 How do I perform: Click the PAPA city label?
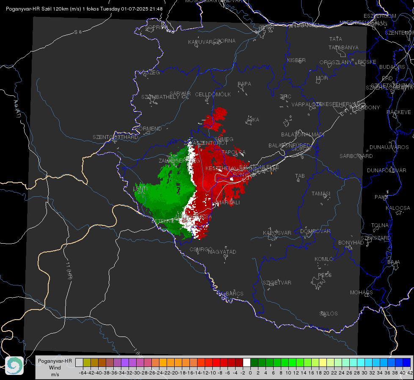(x=244, y=84)
